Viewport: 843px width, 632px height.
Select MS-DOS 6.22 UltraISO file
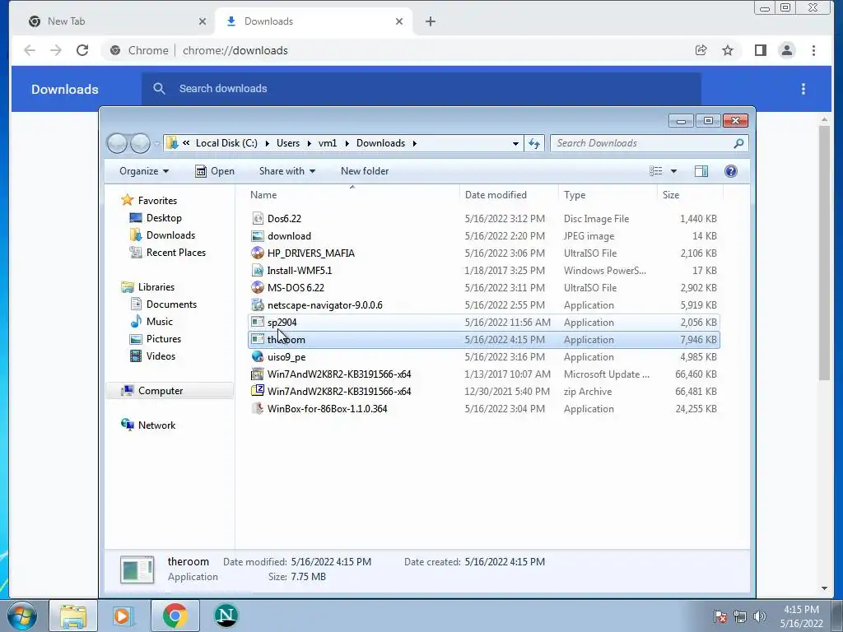[484, 287]
